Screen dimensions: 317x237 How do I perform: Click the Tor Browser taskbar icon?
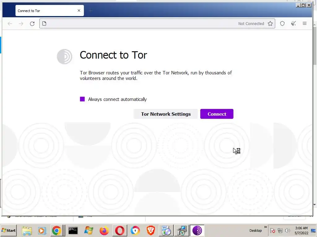(197, 231)
